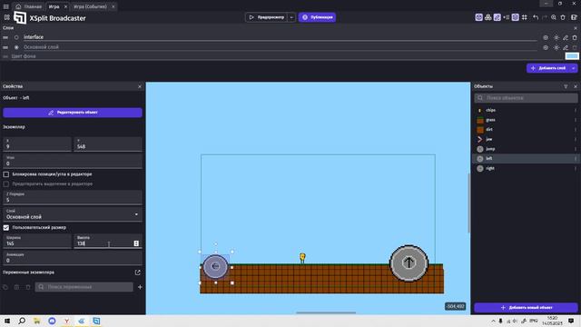Click the canvas vertical scrollbar

469,203
